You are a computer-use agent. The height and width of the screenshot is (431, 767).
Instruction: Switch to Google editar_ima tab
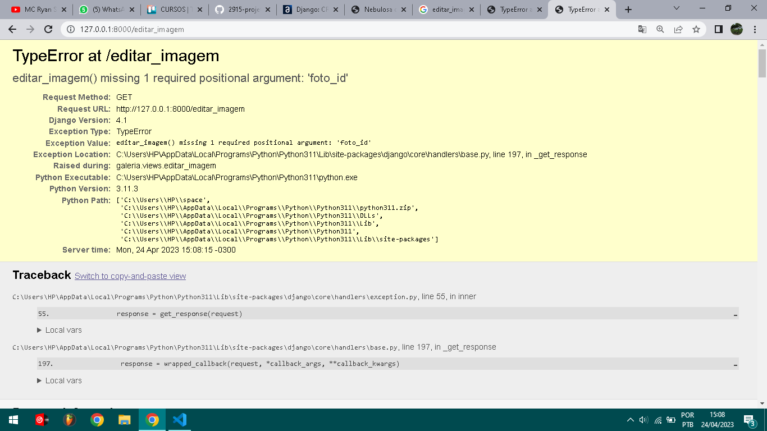pyautogui.click(x=446, y=10)
